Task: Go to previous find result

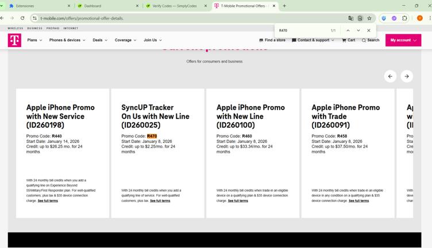Action: (x=348, y=30)
